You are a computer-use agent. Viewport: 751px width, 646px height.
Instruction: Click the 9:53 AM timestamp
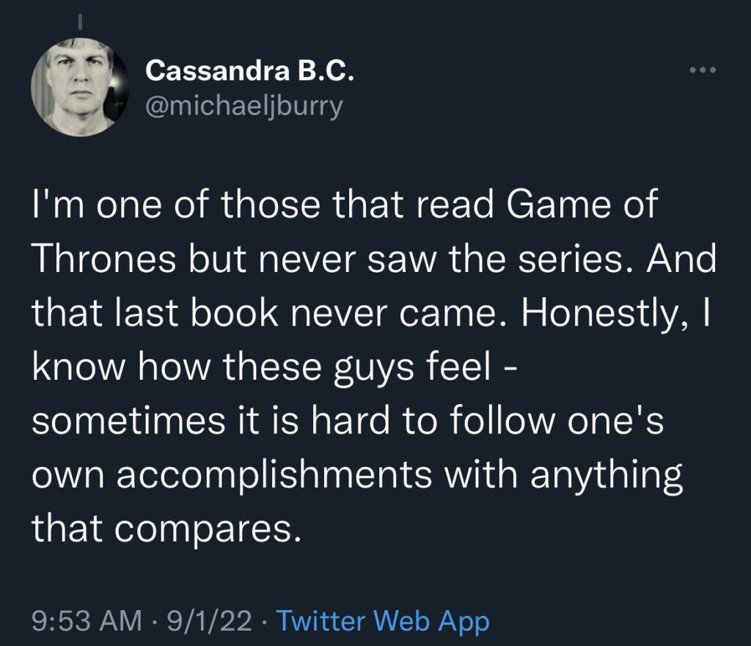pyautogui.click(x=87, y=622)
